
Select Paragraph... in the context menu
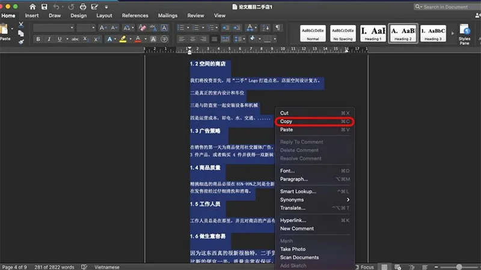click(314, 179)
